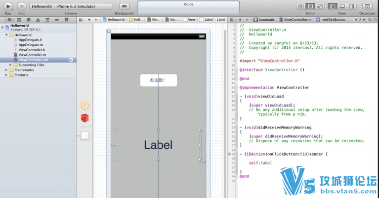
Task: Click the 点击我! button on canvas
Action: click(158, 80)
